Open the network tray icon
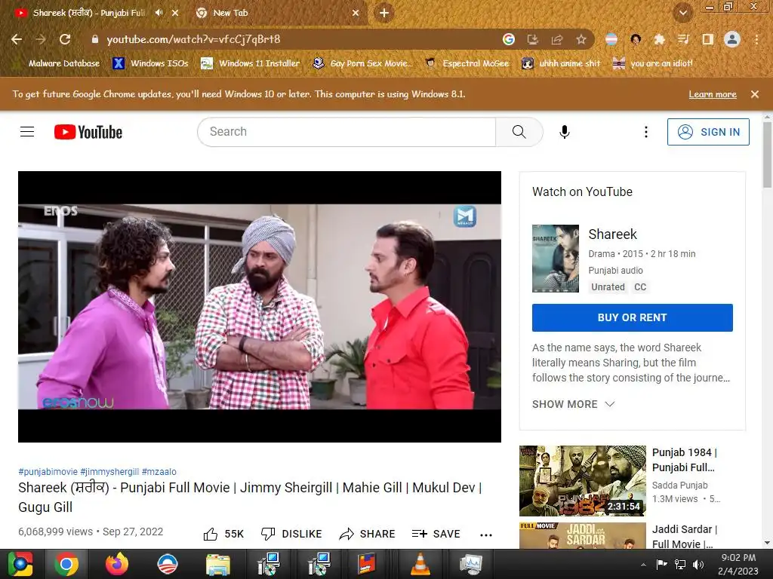Screen dimensions: 773x579 pyautogui.click(x=680, y=565)
